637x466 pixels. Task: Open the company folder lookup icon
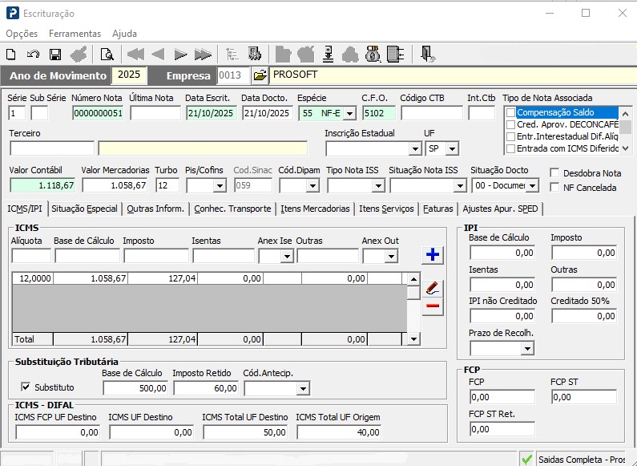[x=260, y=75]
